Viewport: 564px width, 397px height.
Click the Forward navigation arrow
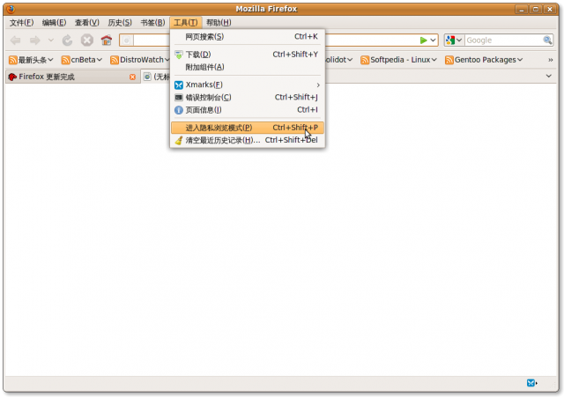pyautogui.click(x=35, y=40)
